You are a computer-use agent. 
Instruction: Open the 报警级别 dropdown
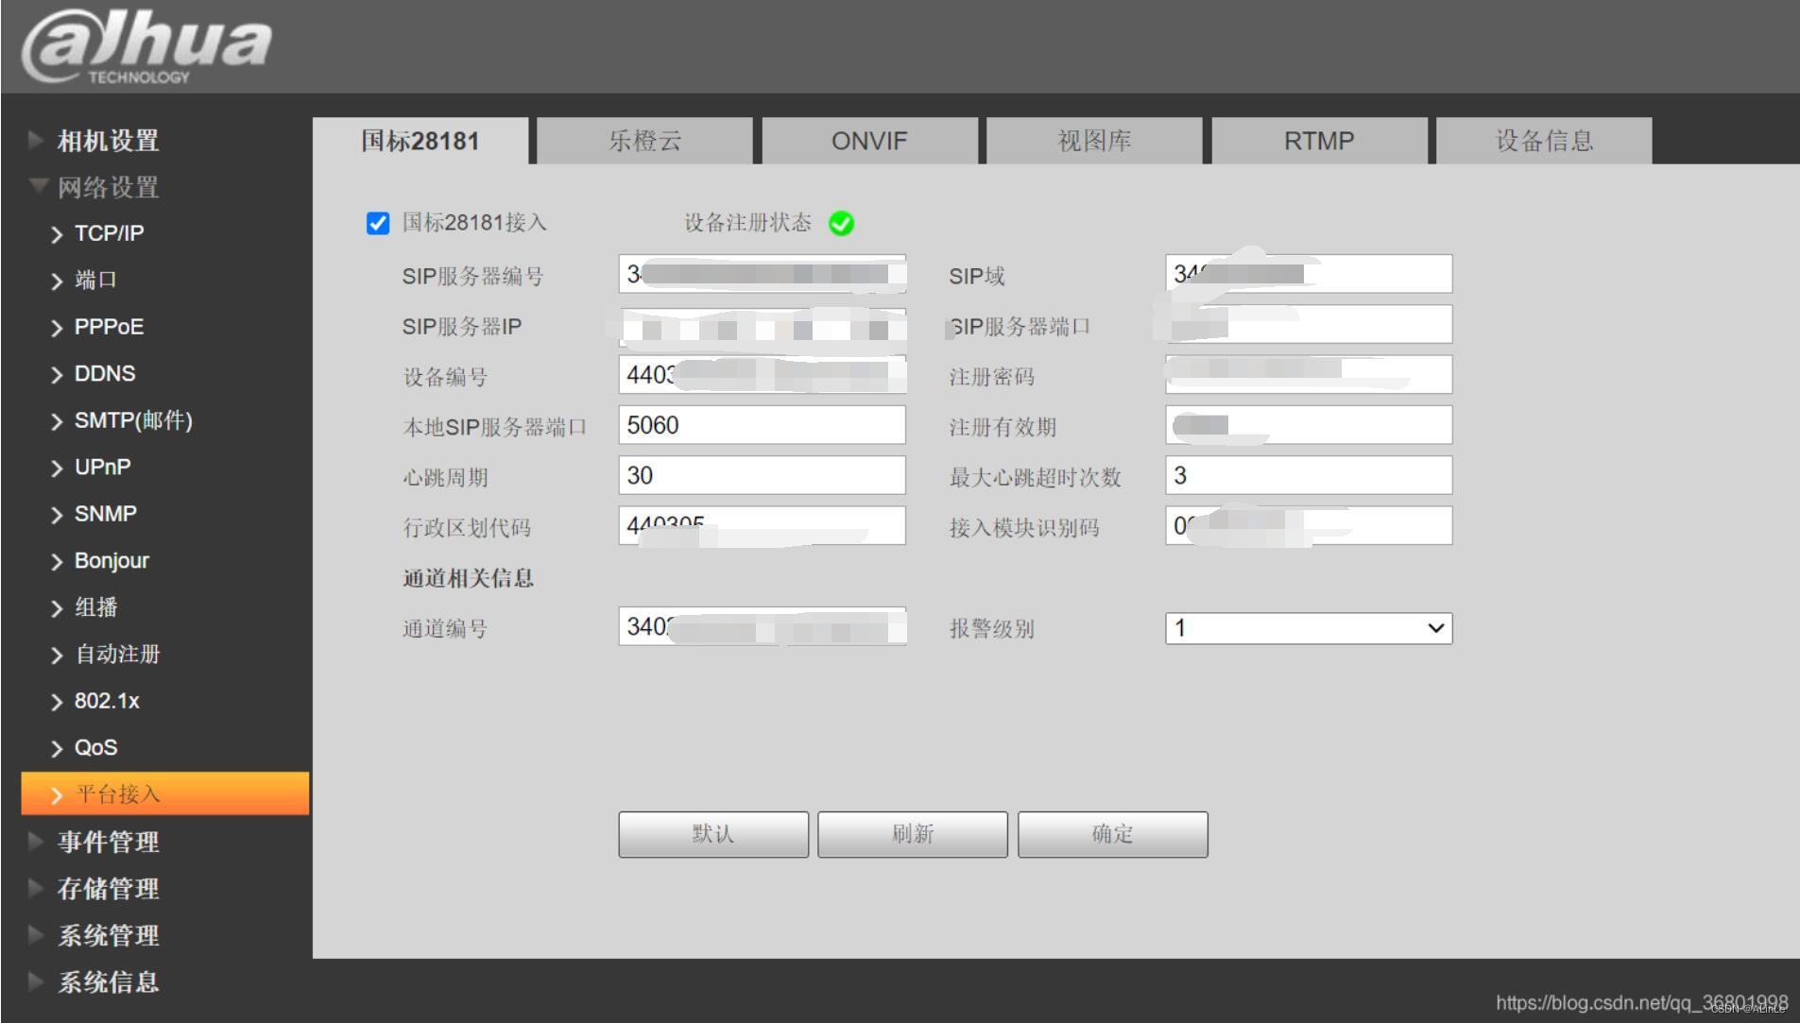coord(1309,628)
